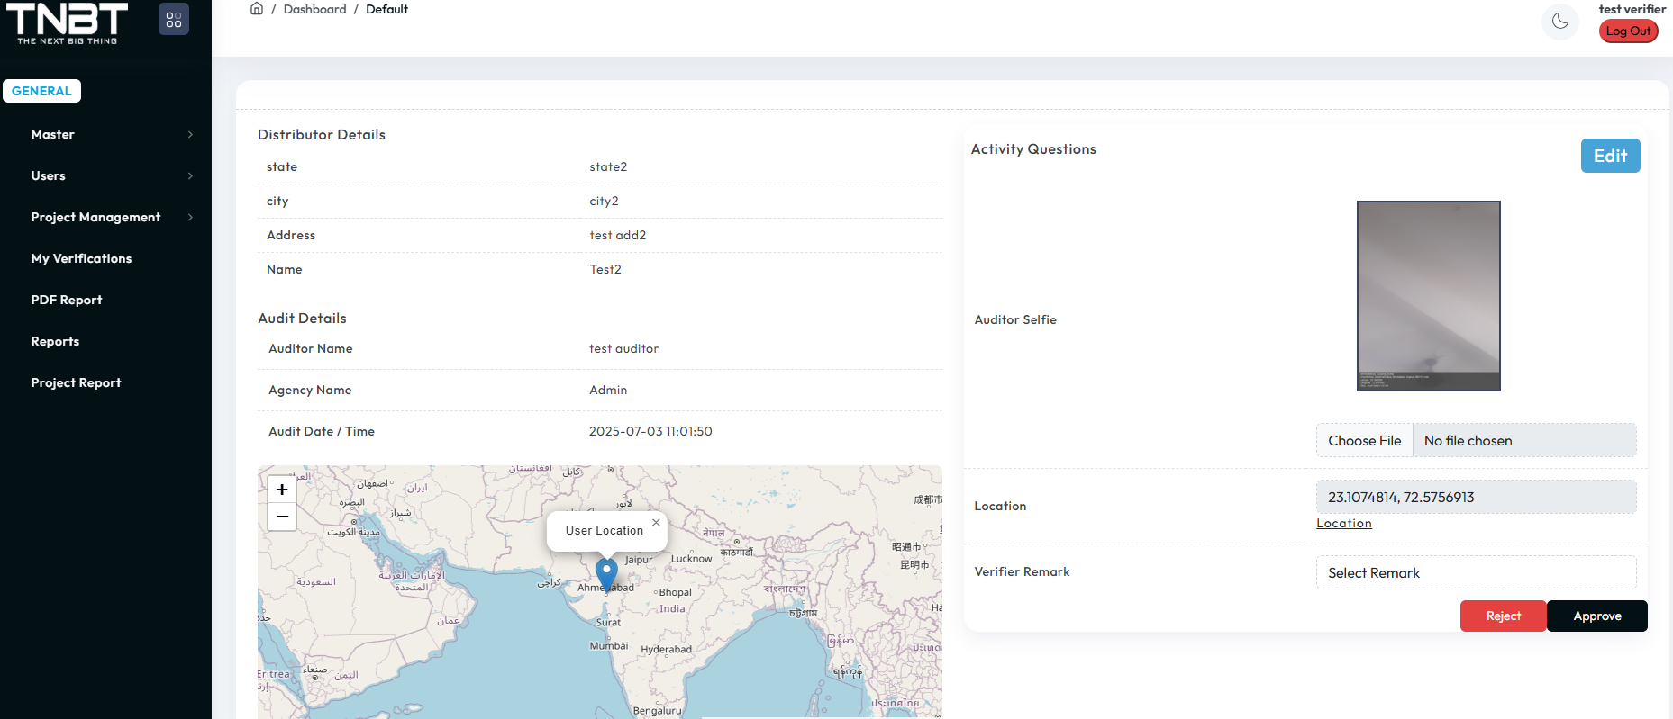Toggle dark mode with moon icon

(x=1559, y=22)
